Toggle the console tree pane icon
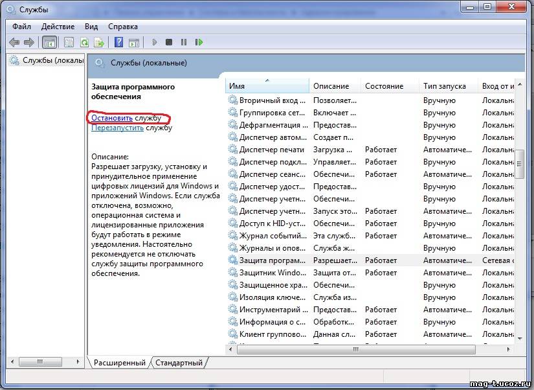The width and height of the screenshot is (534, 390). pos(49,43)
